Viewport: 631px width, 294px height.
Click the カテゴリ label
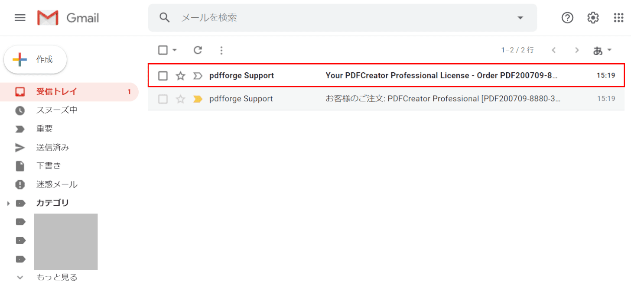pos(52,203)
